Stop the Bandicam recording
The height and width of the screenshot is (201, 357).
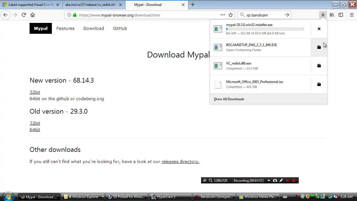click(294, 180)
